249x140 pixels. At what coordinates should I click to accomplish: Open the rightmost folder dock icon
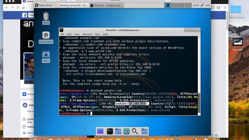(x=144, y=131)
